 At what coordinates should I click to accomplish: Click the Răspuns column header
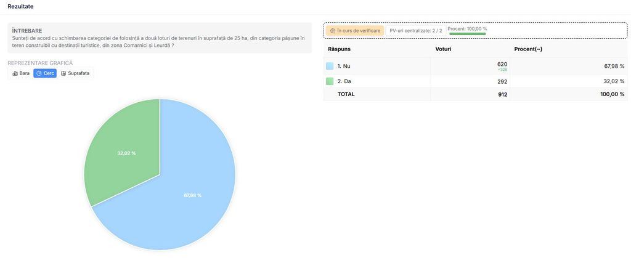[340, 49]
